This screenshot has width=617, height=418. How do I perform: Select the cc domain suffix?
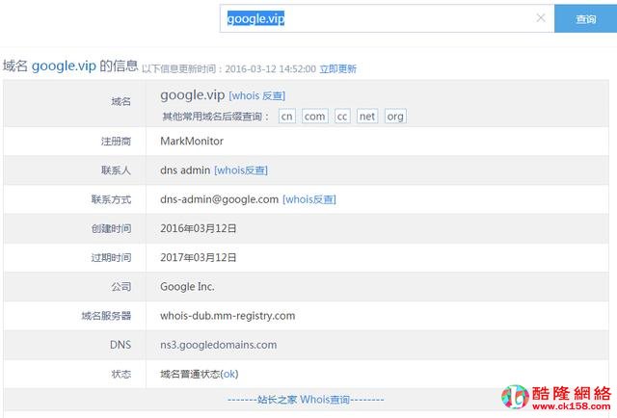tap(342, 117)
